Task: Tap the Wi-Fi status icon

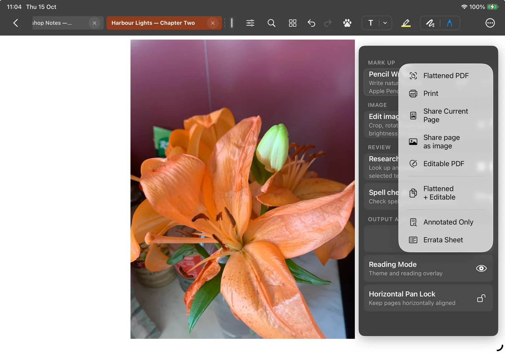Action: (x=464, y=7)
